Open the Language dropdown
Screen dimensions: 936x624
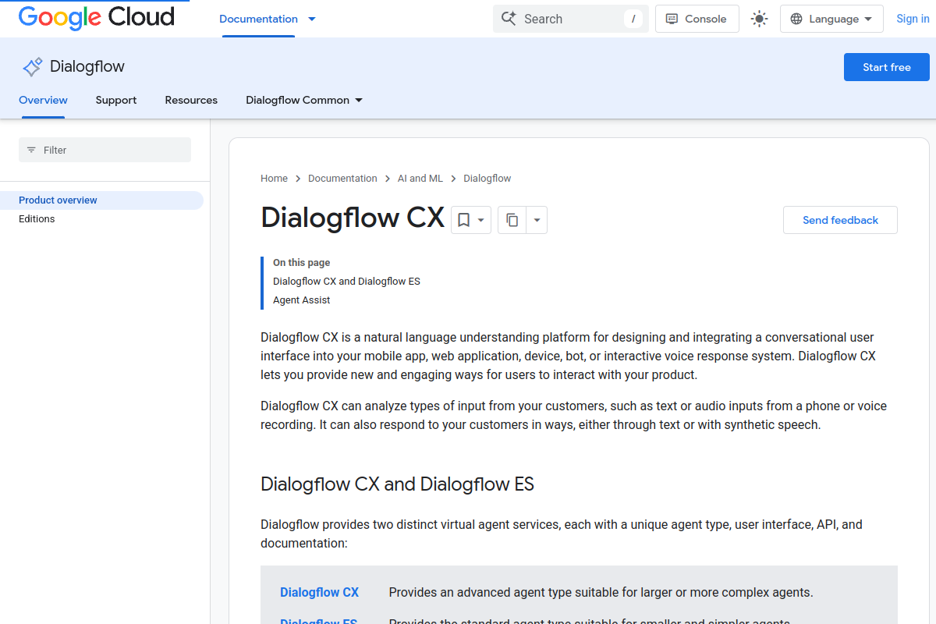(x=831, y=19)
